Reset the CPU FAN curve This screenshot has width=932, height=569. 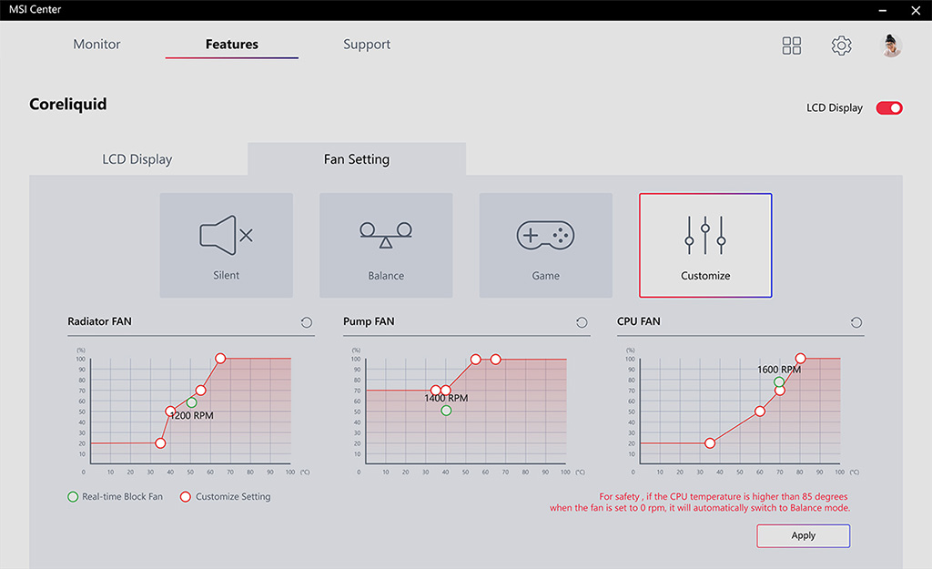tap(856, 322)
